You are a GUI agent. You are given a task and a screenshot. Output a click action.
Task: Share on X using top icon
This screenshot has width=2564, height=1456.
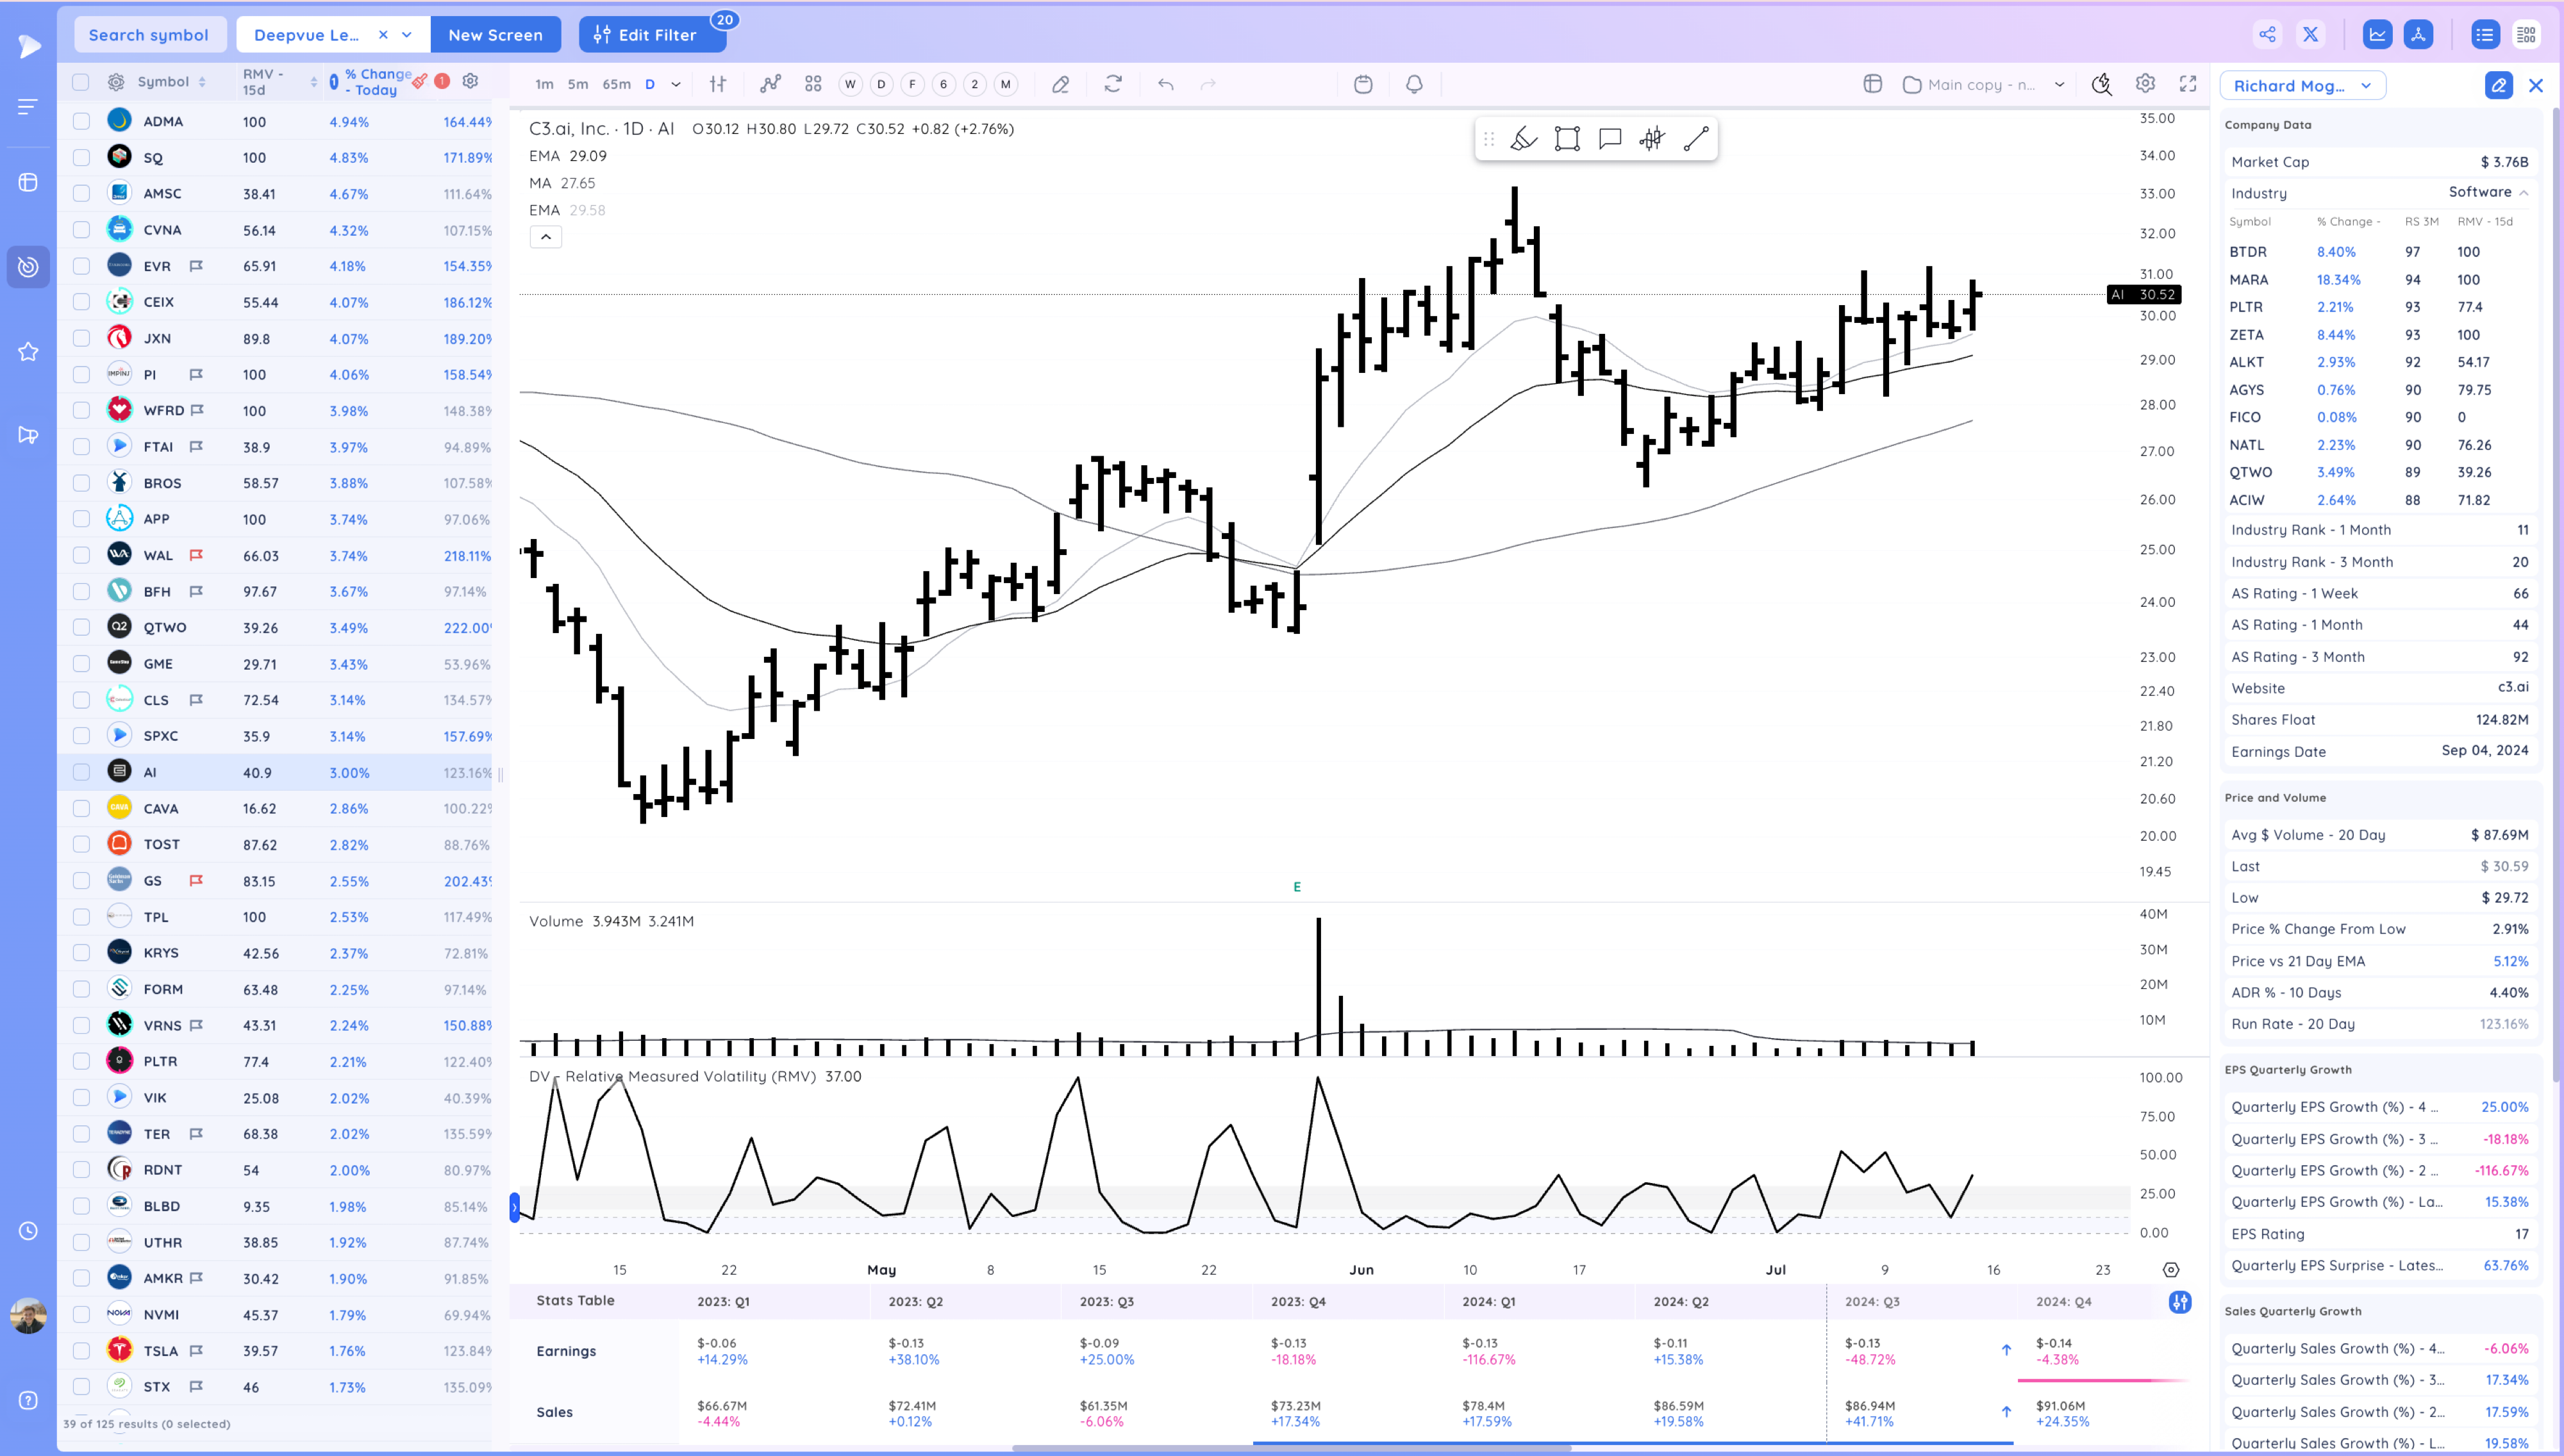click(x=2311, y=35)
